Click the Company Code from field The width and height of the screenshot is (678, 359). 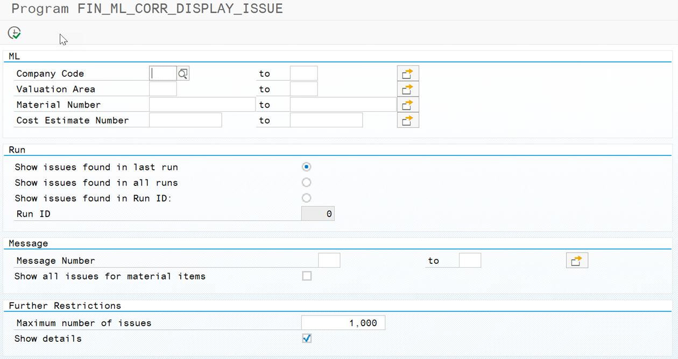coord(163,74)
